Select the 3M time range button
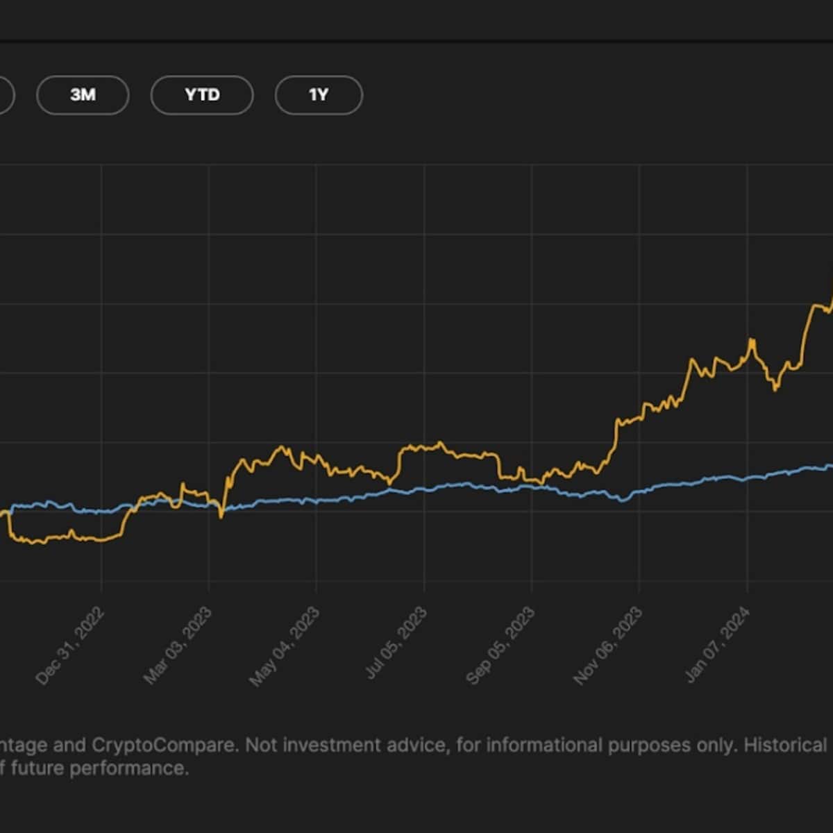The width and height of the screenshot is (833, 833). (x=83, y=95)
